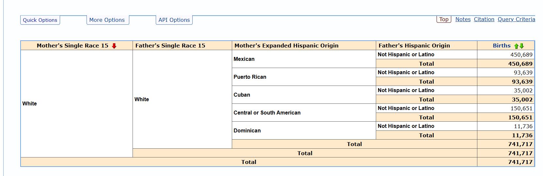
Task: Sort Births descending with green down arrow
Action: 522,46
